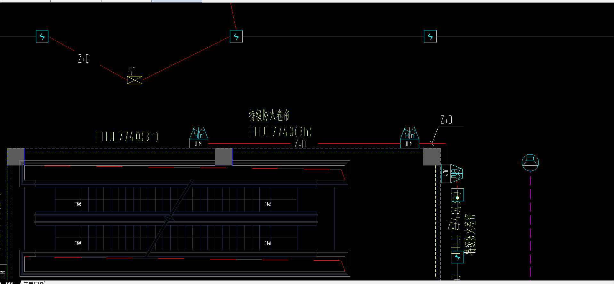Select the middle gray column block
614x284 pixels.
pyautogui.click(x=224, y=157)
